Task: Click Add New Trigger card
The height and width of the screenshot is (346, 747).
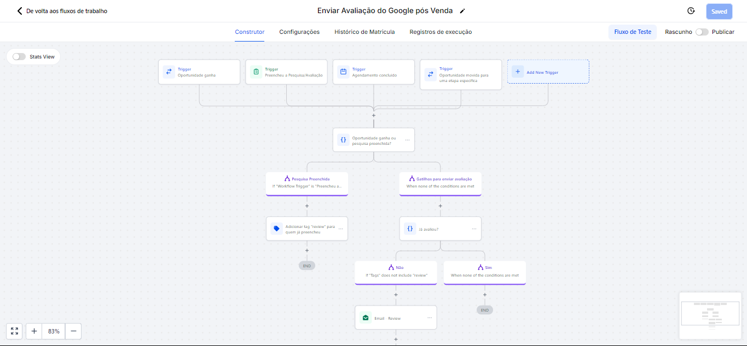Action: [x=548, y=72]
